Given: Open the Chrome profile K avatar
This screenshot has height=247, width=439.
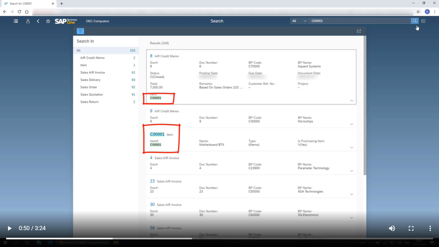Looking at the screenshot, I should (427, 12).
